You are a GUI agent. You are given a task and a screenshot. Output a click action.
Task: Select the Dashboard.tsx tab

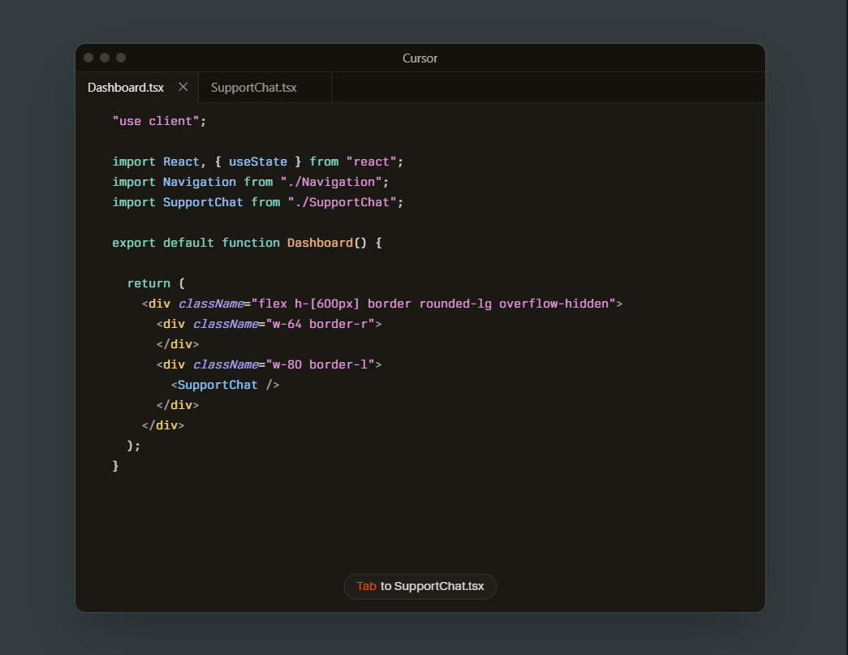pos(126,88)
